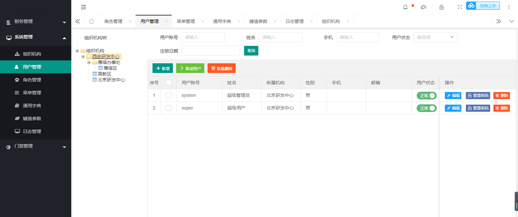Go to home tab icon

coord(92,21)
